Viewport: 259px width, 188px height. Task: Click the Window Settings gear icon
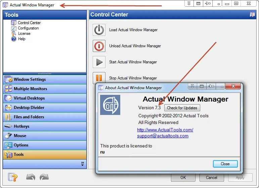coord(8,79)
